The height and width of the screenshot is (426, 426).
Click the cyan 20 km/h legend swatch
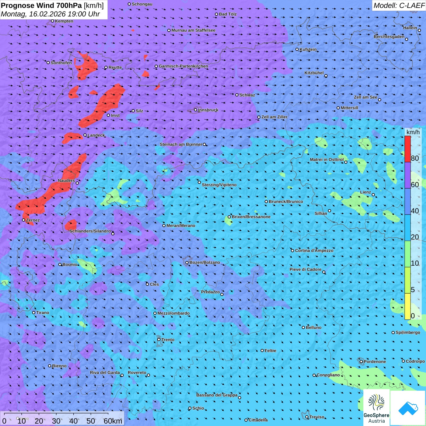(407, 228)
